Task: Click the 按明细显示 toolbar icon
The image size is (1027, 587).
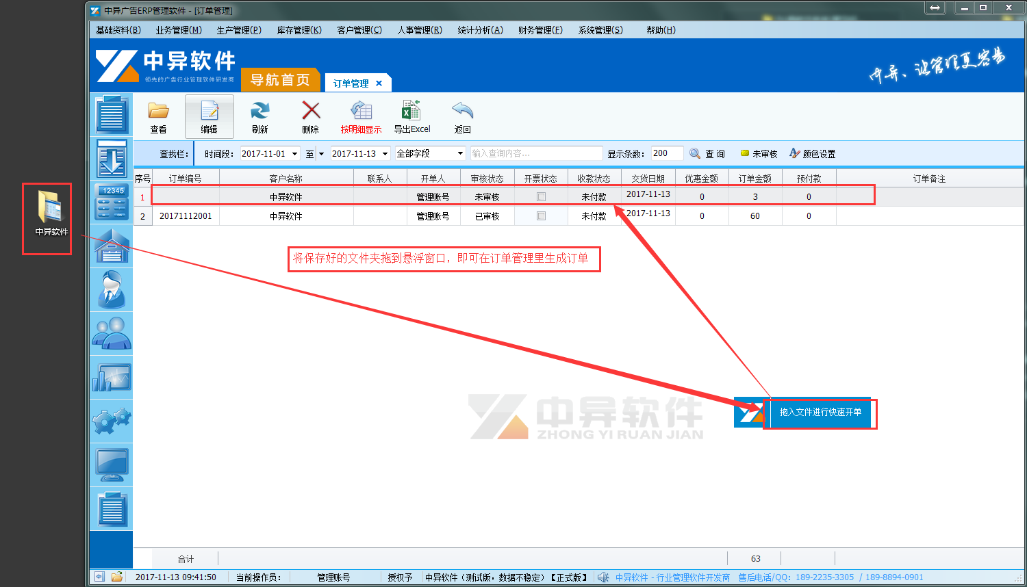Action: (361, 111)
